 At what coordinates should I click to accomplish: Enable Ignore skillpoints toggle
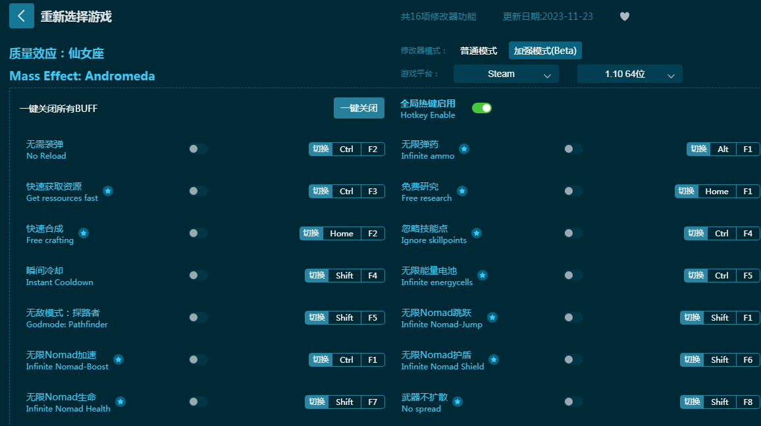coord(573,233)
